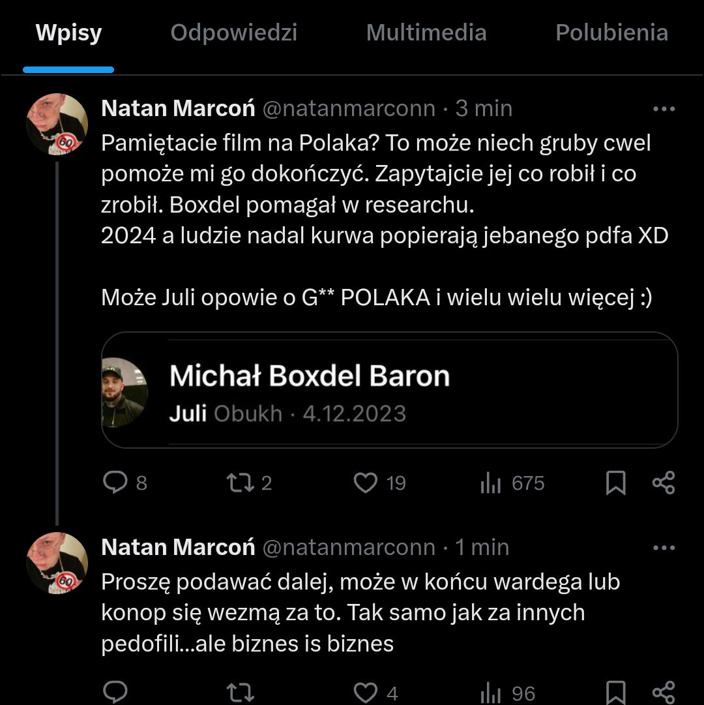Switch to the Multimedia tab
This screenshot has height=705, width=704.
click(x=426, y=33)
